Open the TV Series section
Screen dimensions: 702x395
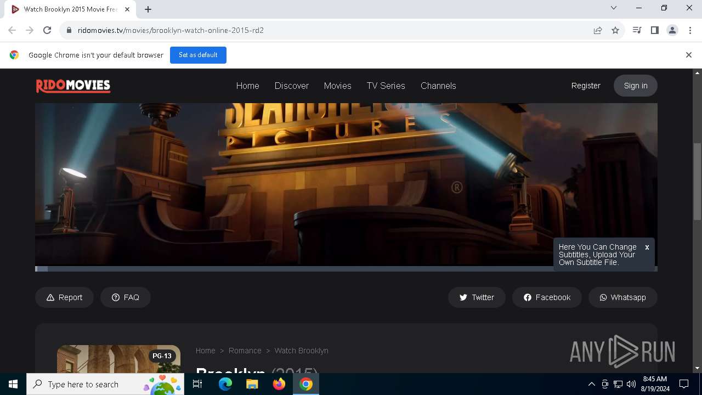point(386,86)
